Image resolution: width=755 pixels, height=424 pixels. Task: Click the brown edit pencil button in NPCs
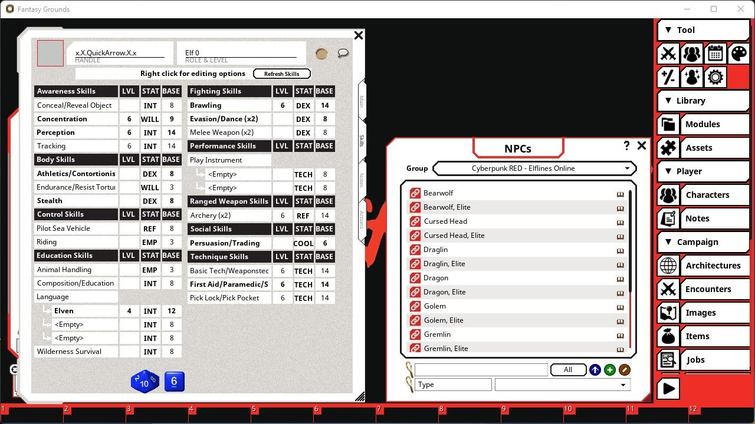pos(625,370)
